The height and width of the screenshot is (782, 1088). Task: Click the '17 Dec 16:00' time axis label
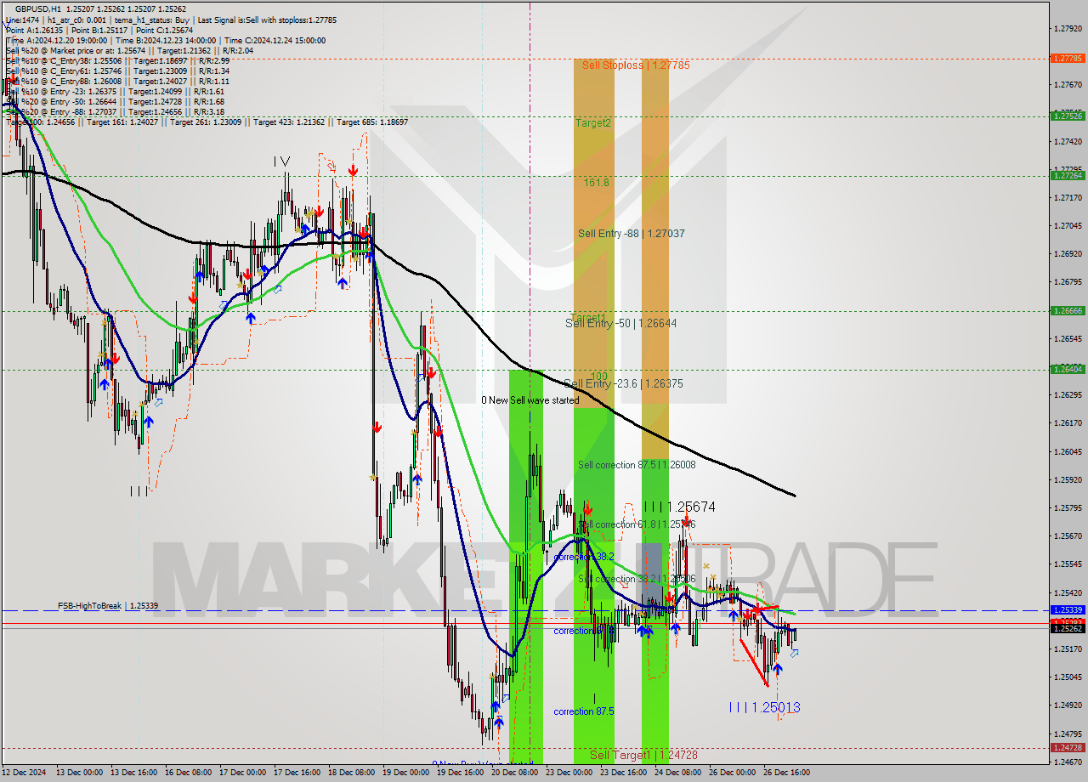[x=297, y=773]
